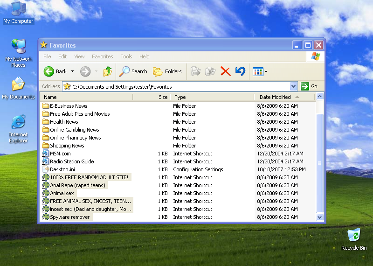Select the Shopping News folder icon
This screenshot has height=266, width=373.
pos(45,146)
